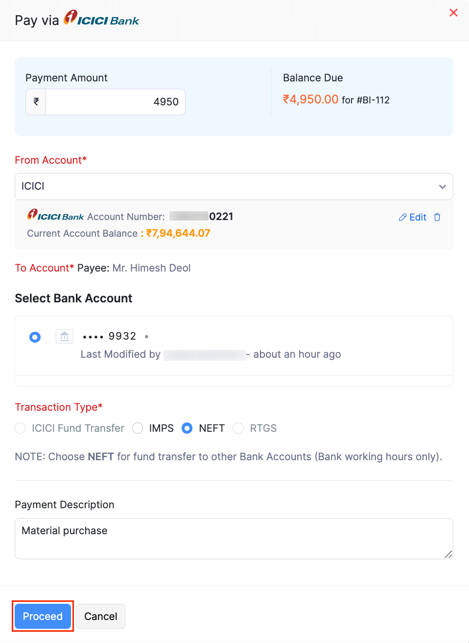
Task: Dismiss the payment dialog with the red X
Action: 453,13
